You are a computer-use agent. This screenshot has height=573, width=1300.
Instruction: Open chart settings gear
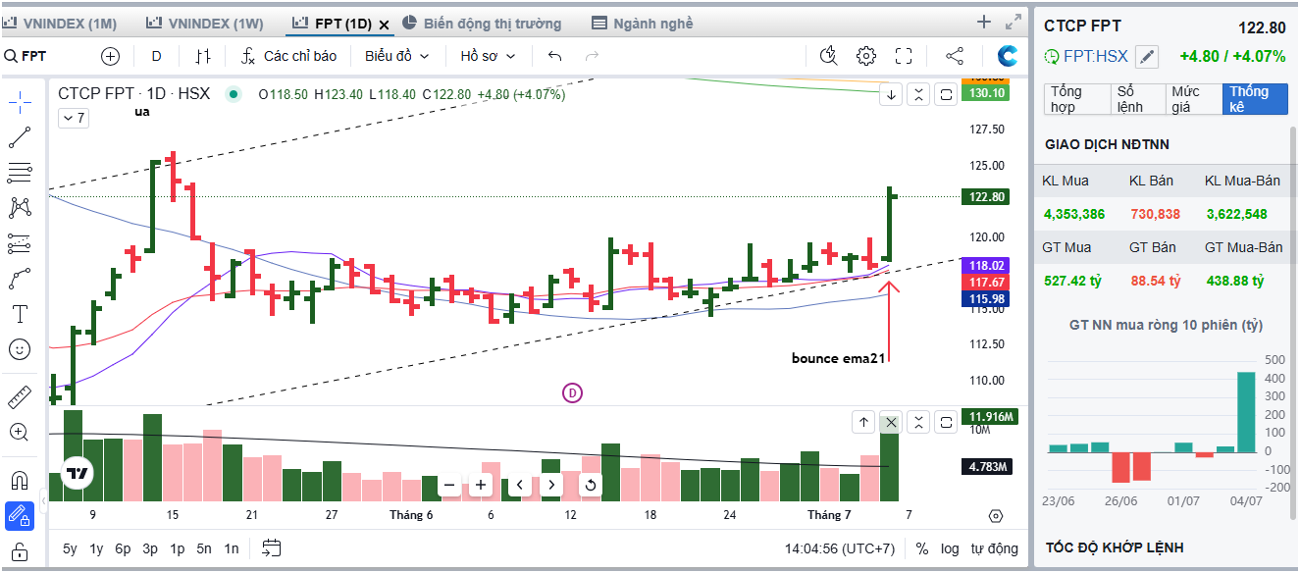click(x=865, y=56)
